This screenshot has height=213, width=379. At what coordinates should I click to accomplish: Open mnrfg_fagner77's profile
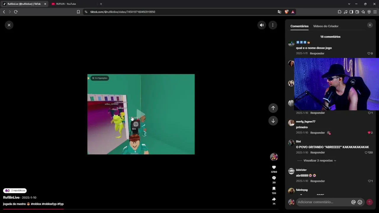[x=306, y=122]
